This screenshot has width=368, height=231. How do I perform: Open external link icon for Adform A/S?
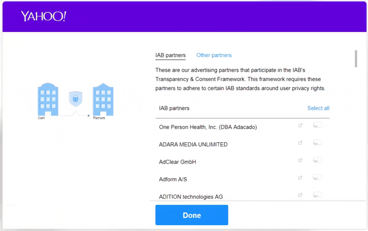pos(300,178)
